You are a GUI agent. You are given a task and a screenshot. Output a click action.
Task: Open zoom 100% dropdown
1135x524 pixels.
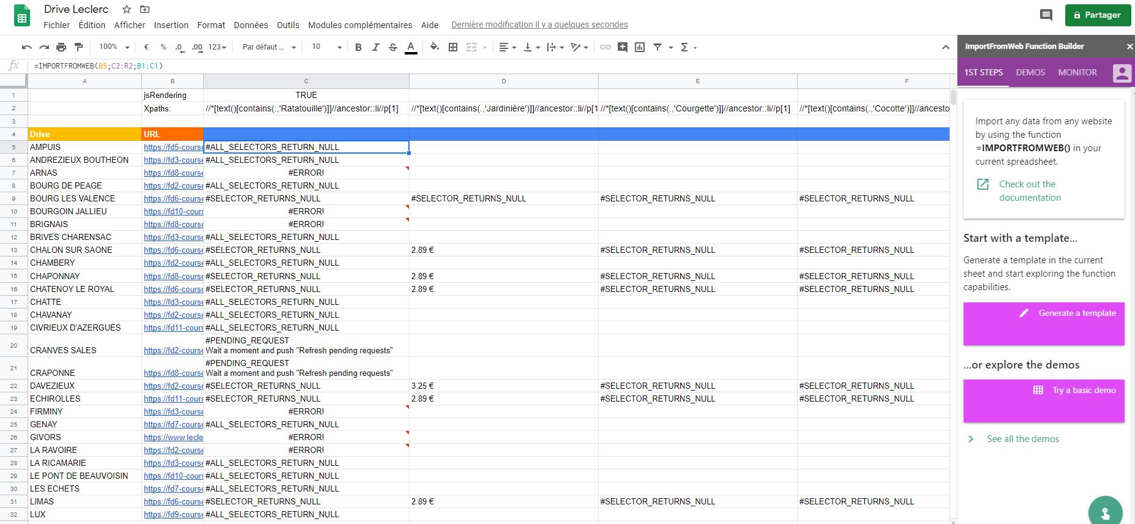114,47
